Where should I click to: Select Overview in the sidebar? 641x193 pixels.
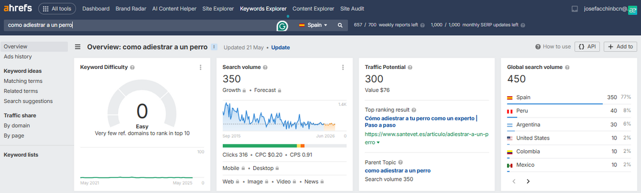point(34,47)
